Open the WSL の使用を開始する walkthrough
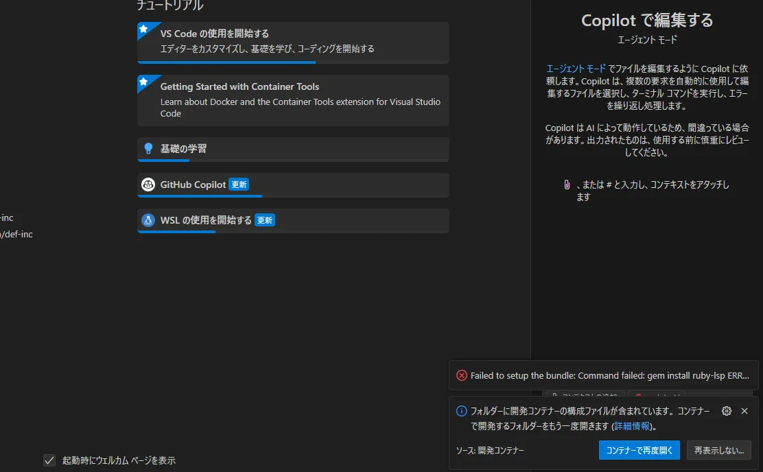The height and width of the screenshot is (472, 763). [293, 220]
